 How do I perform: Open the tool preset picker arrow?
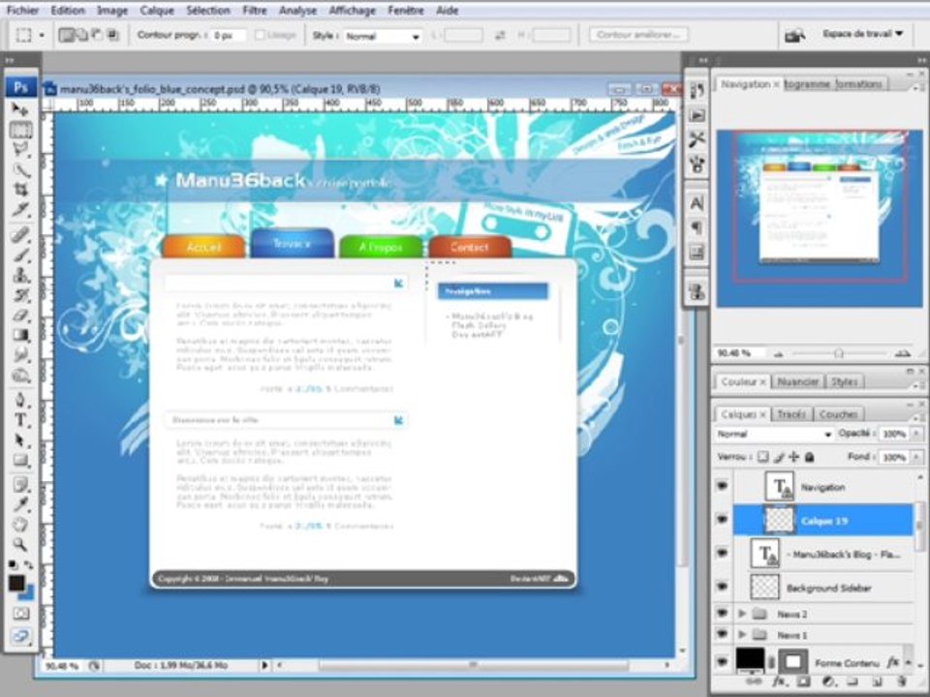42,36
